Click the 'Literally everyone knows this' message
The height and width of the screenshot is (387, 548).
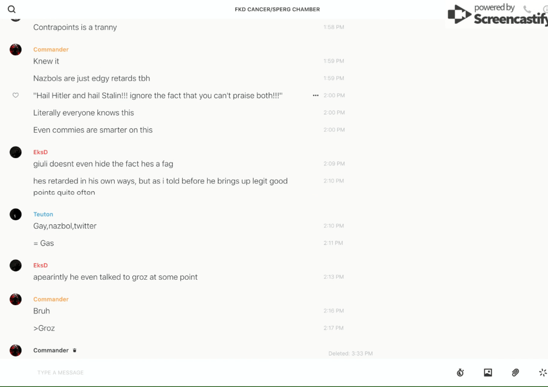[84, 113]
